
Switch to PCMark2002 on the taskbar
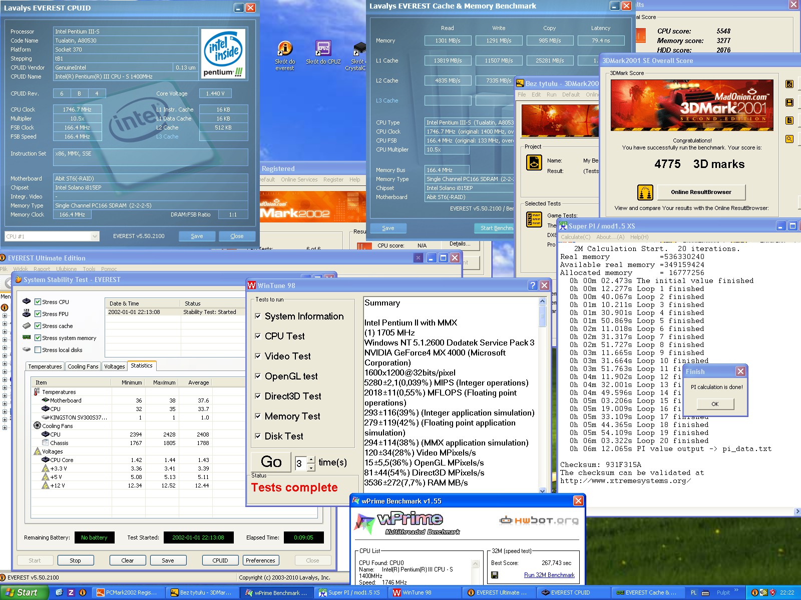click(129, 592)
